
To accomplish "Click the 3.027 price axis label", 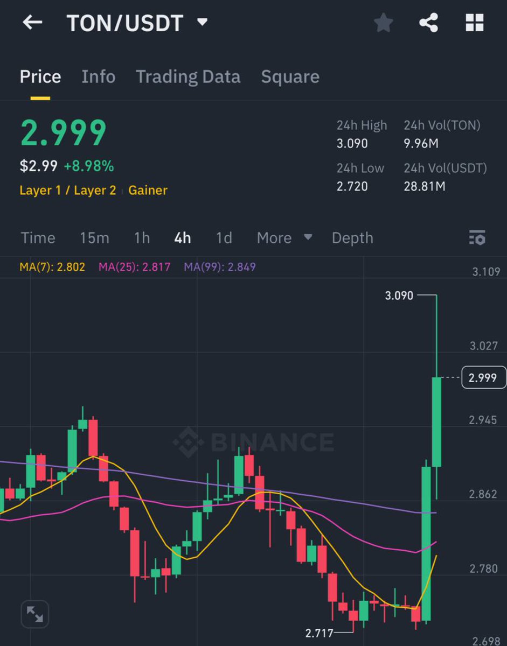I will 483,346.
